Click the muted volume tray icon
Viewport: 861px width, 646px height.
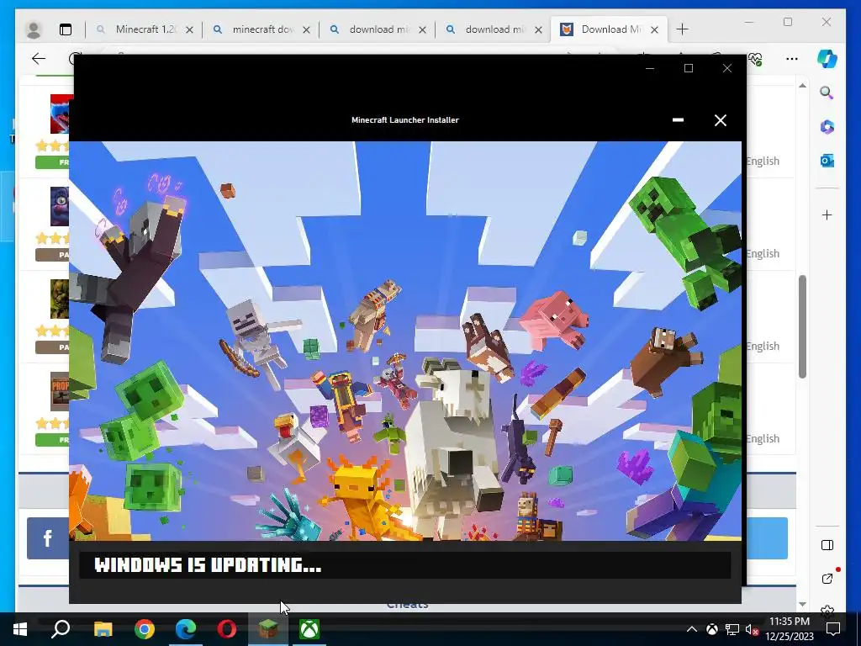[752, 629]
